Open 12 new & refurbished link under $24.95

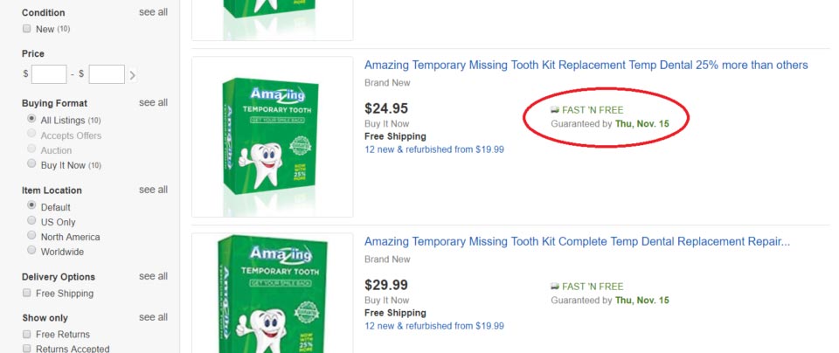(x=434, y=149)
